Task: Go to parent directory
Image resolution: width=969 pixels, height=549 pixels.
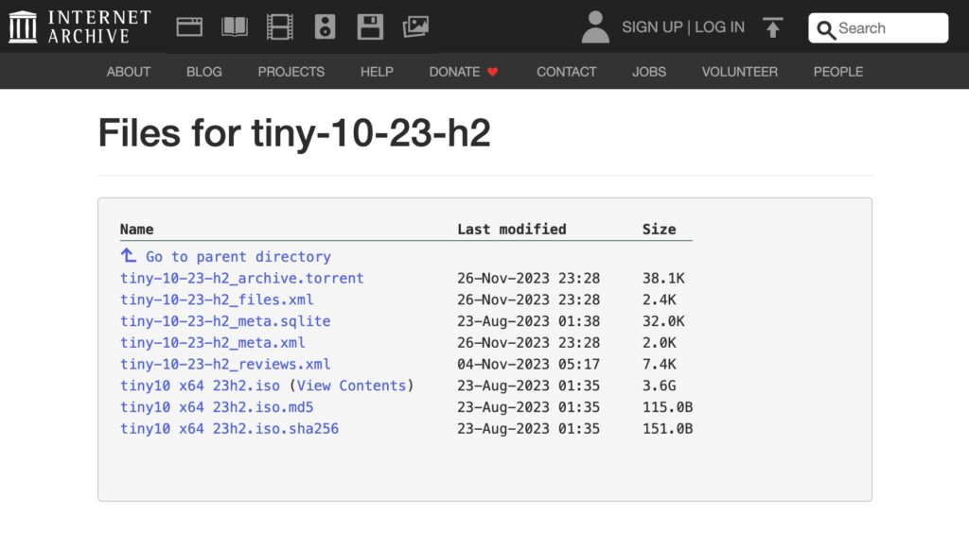Action: coord(238,256)
